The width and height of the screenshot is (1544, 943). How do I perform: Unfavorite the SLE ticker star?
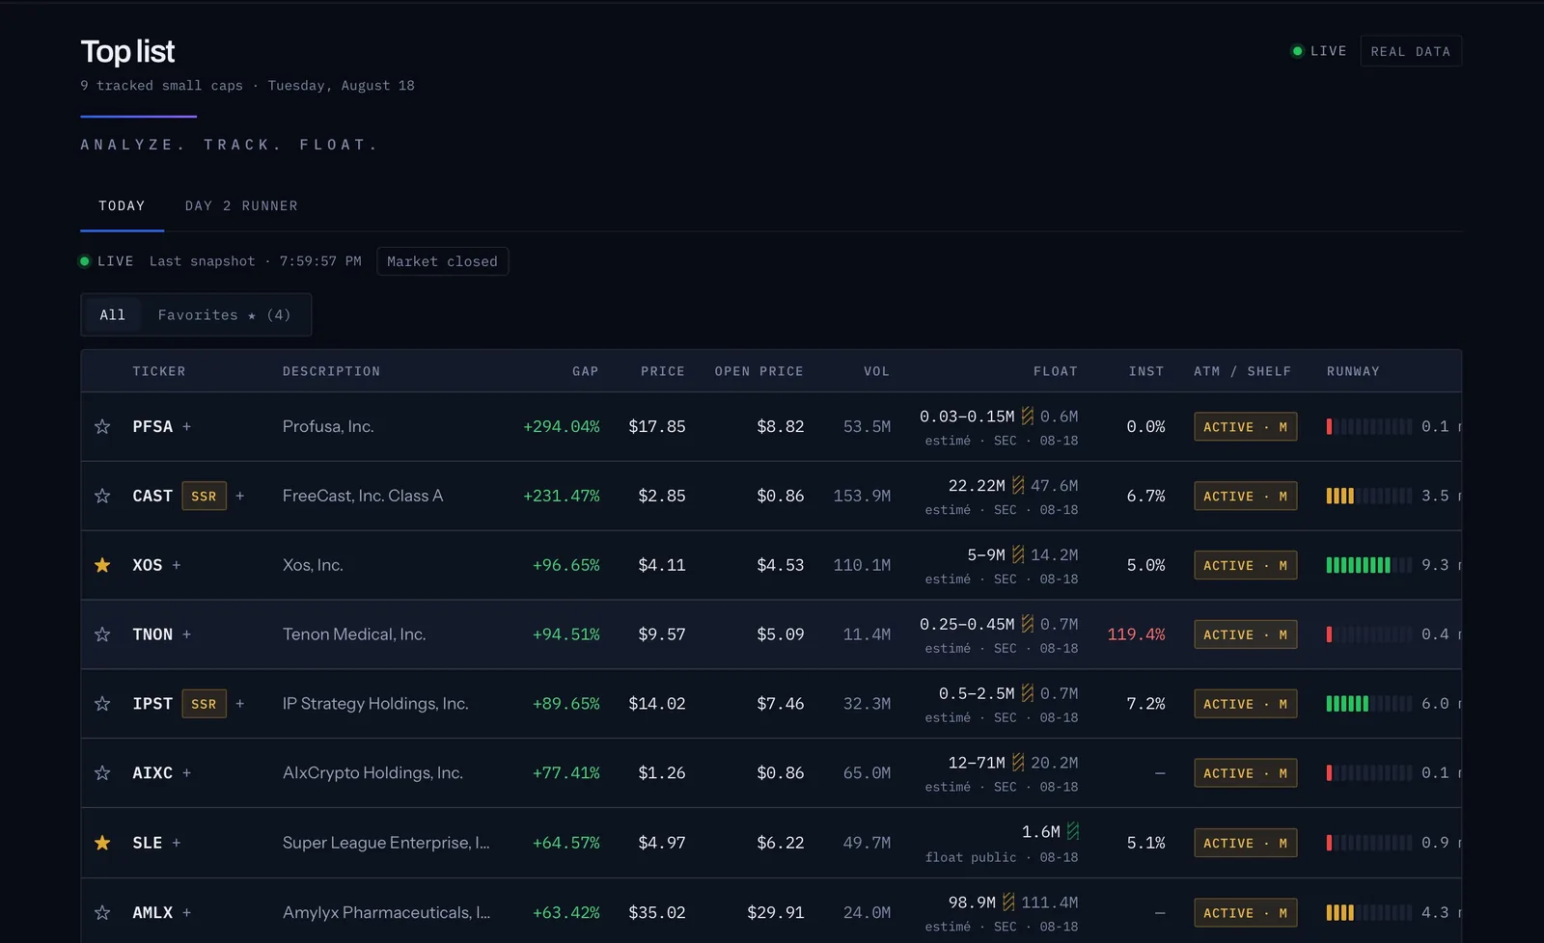pyautogui.click(x=102, y=843)
